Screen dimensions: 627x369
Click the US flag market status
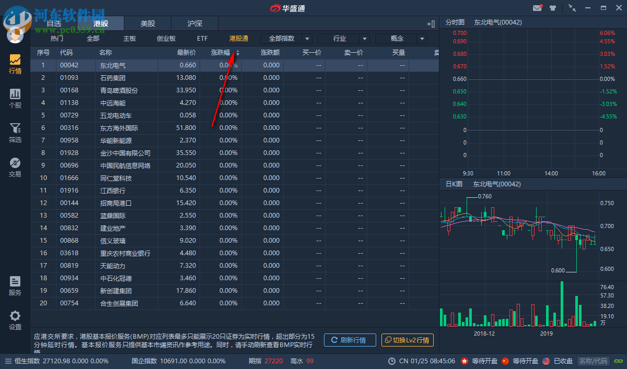(545, 361)
